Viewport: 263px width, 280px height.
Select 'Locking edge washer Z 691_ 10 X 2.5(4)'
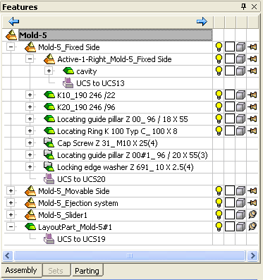[x=126, y=167]
